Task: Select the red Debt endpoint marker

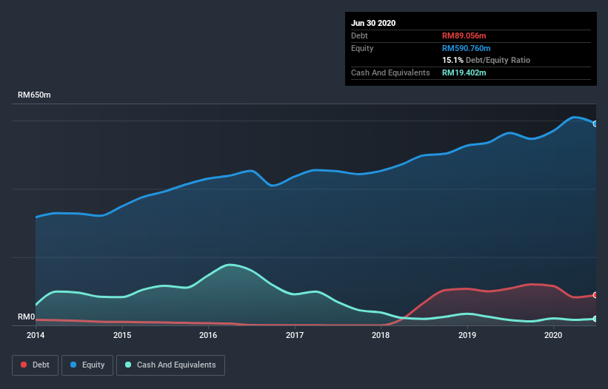Action: coord(595,295)
